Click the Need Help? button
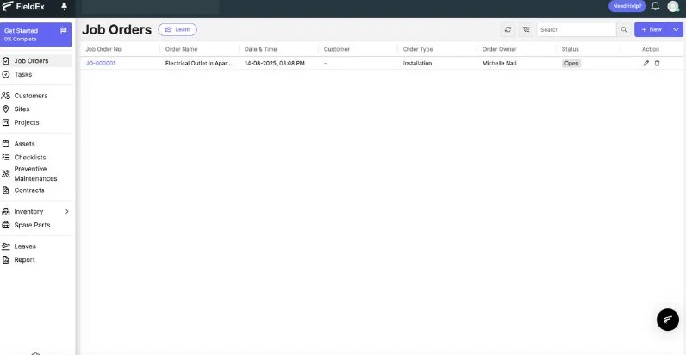 pos(627,6)
